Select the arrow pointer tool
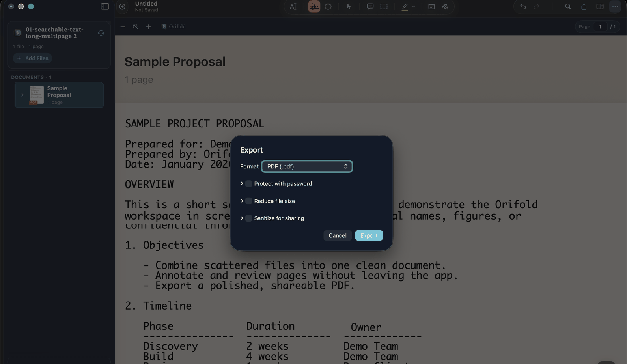The width and height of the screenshot is (627, 364). click(x=349, y=7)
